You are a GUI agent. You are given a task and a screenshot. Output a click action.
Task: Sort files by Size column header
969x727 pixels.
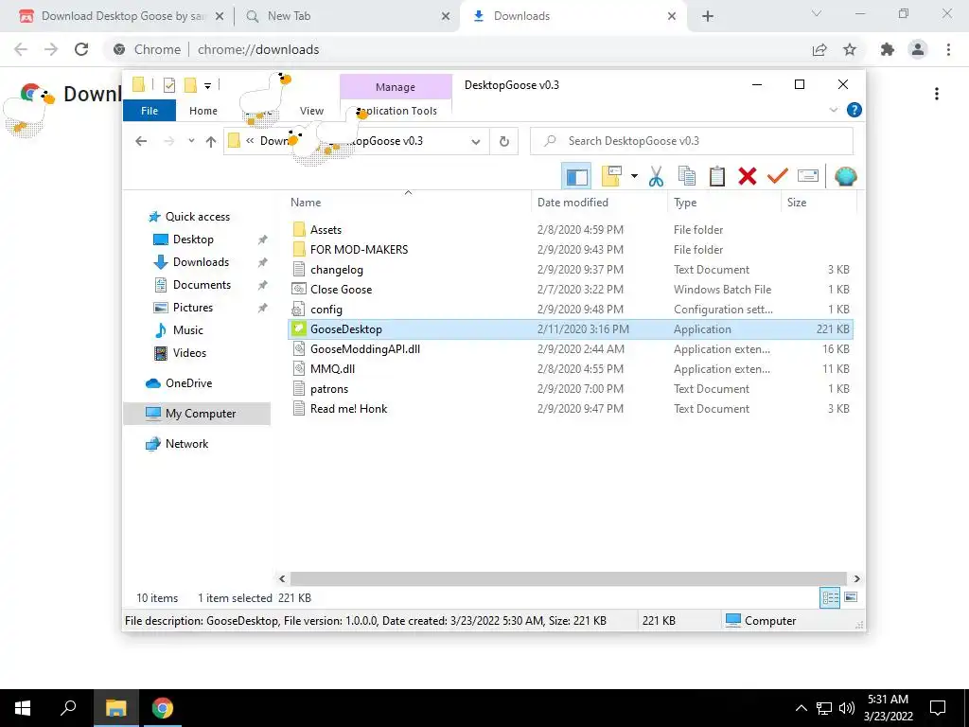(819, 203)
